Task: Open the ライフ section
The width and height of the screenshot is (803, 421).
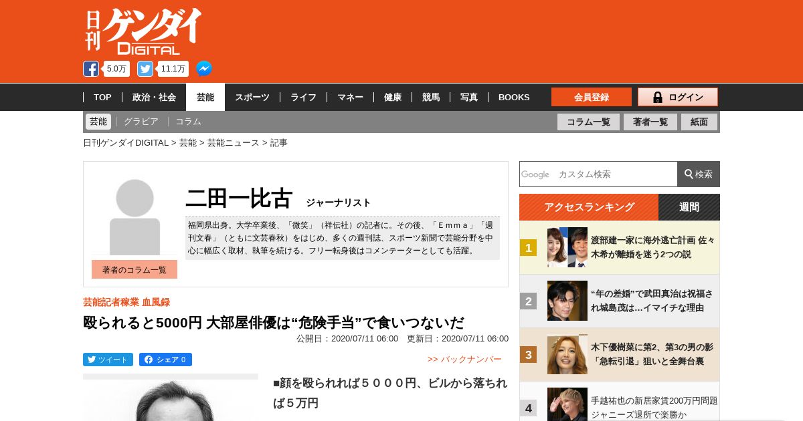Action: [x=303, y=97]
